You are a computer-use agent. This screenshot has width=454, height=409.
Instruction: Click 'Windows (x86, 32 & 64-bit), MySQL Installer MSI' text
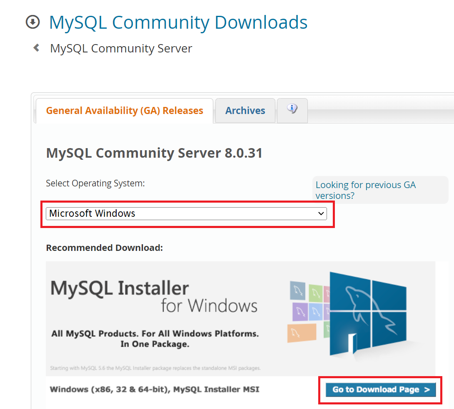155,389
